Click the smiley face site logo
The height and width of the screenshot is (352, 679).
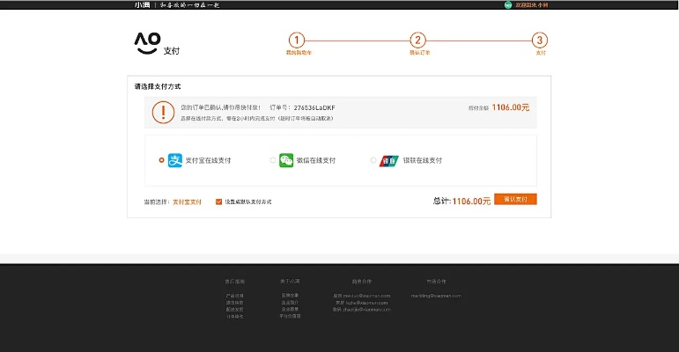[146, 41]
